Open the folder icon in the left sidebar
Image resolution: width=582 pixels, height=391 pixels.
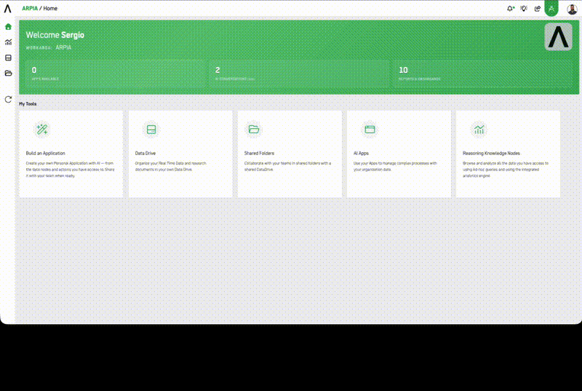(8, 73)
